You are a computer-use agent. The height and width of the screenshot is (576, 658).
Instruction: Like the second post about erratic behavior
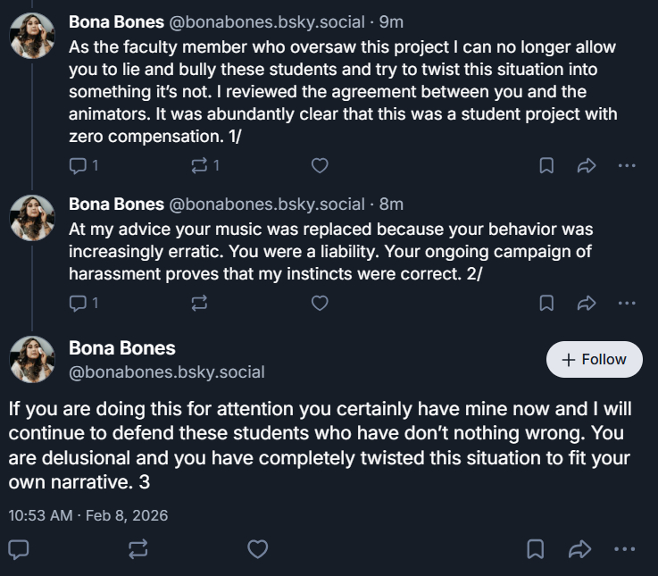point(320,303)
